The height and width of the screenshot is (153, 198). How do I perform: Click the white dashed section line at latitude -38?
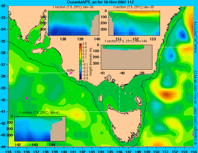[x=51, y=73]
